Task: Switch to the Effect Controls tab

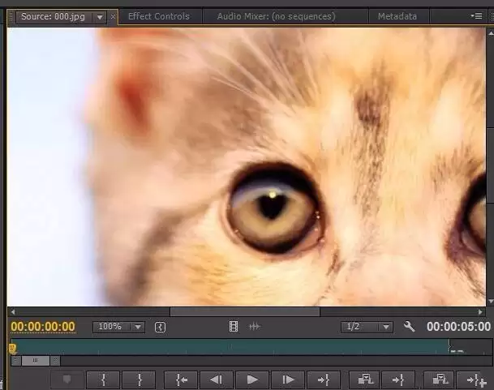Action: [158, 16]
